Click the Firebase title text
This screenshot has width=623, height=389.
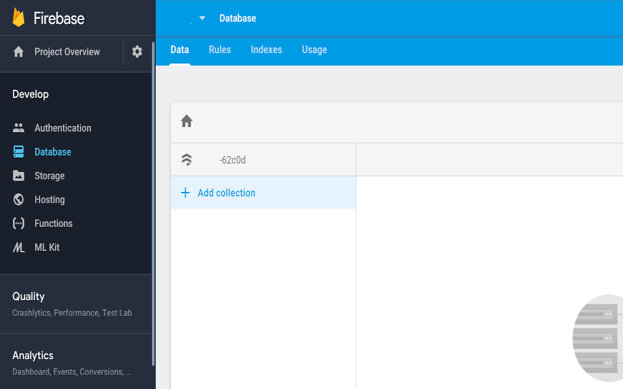(59, 18)
